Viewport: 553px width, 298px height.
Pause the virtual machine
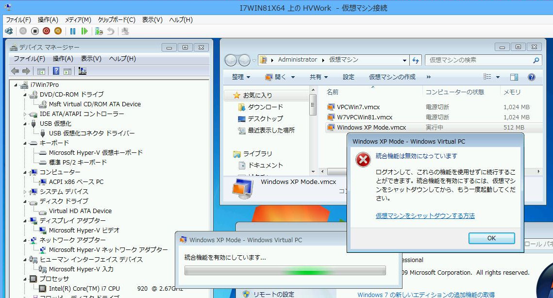click(x=73, y=32)
